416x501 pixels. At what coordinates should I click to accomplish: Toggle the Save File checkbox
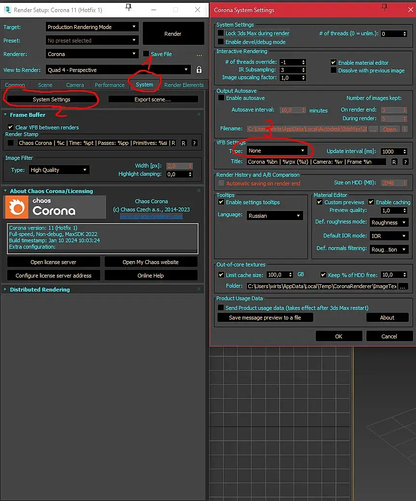tap(146, 54)
